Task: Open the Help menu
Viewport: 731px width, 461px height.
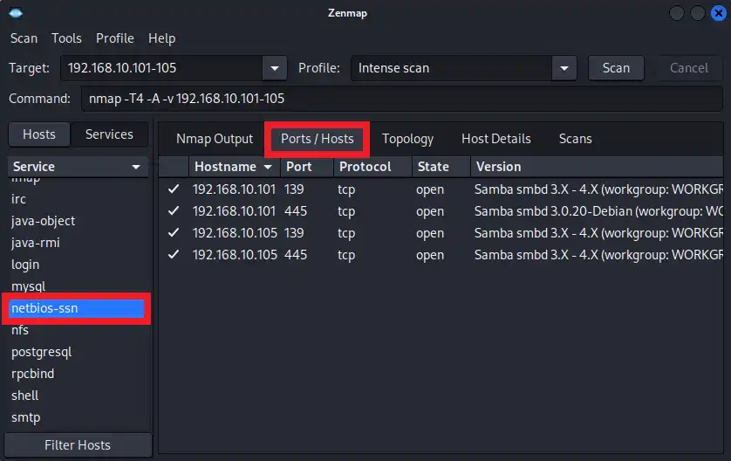Action: click(x=161, y=38)
